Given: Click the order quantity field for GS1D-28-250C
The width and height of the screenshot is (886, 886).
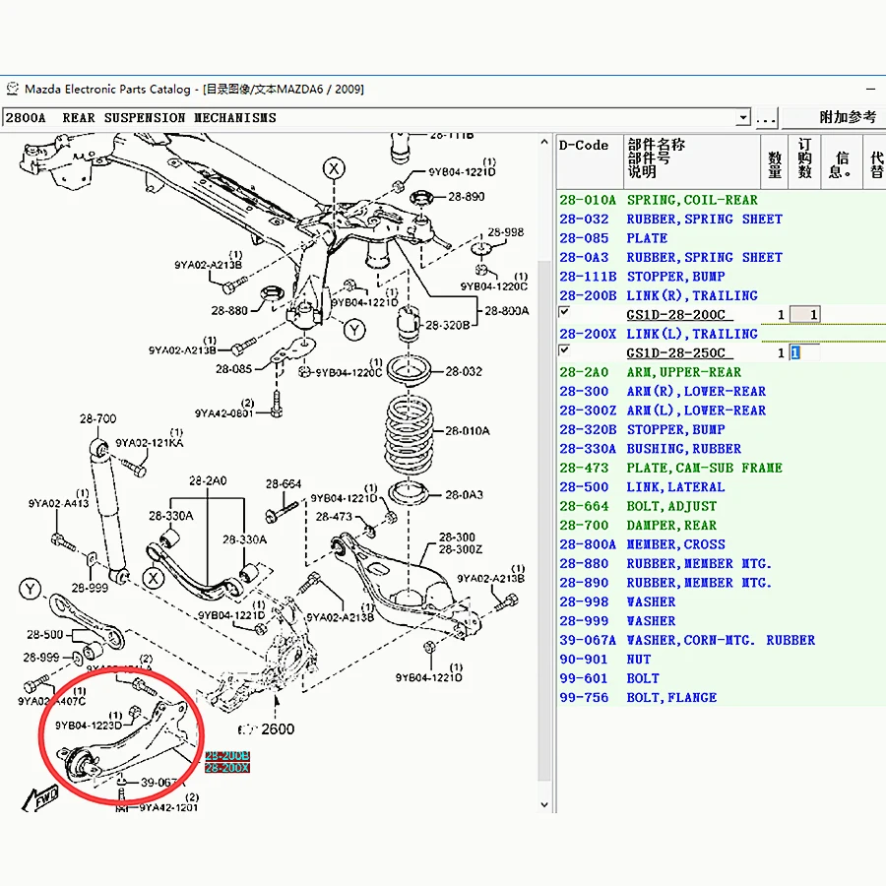Looking at the screenshot, I should [x=804, y=352].
